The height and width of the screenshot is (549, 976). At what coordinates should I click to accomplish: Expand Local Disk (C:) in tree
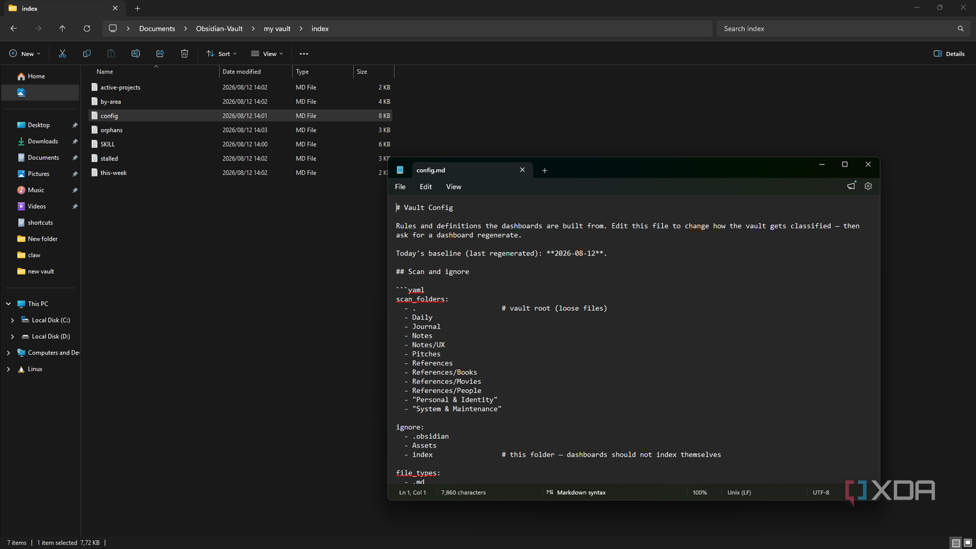pyautogui.click(x=12, y=320)
